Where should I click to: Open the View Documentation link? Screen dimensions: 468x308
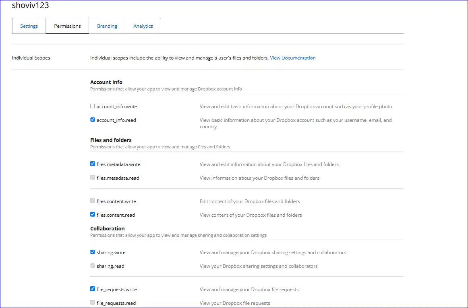click(292, 57)
